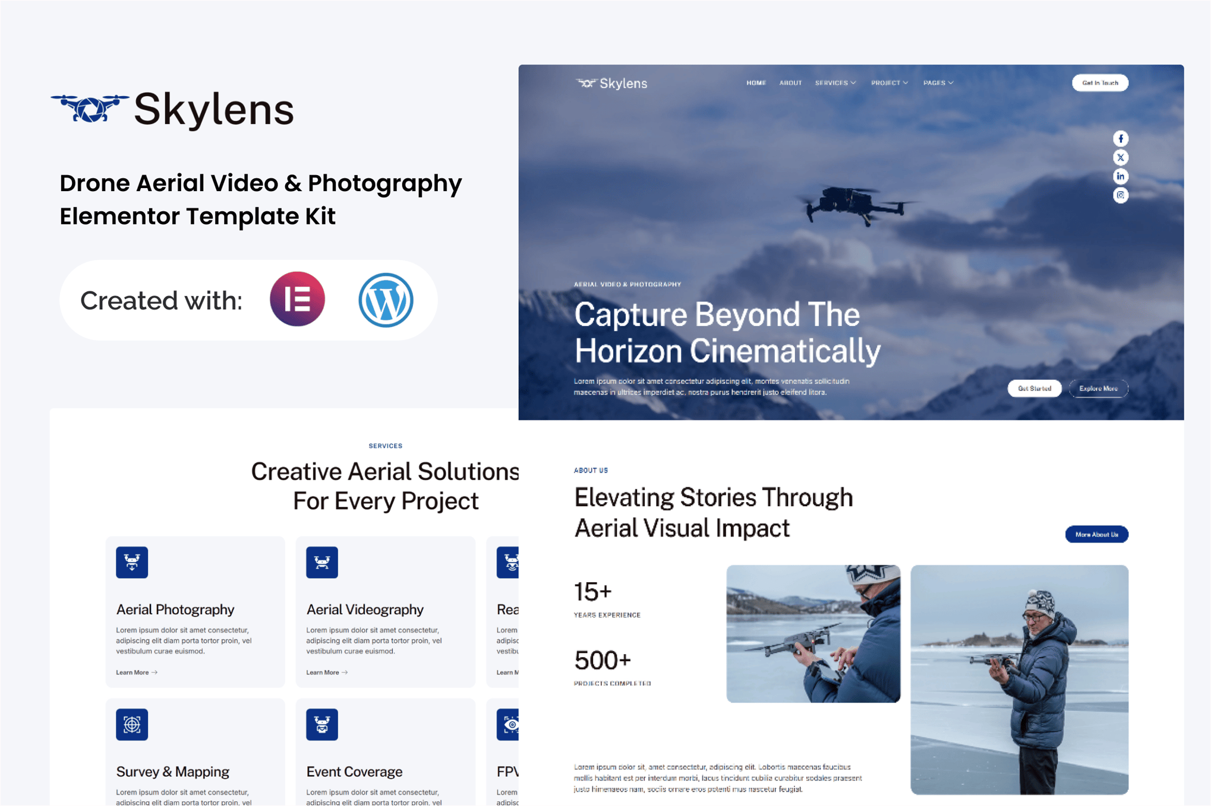Select the SERVICES section label
Viewport: 1211px width, 806px height.
click(x=385, y=446)
